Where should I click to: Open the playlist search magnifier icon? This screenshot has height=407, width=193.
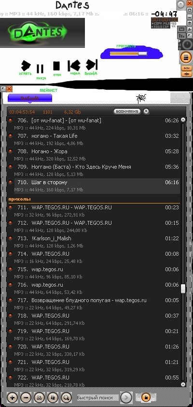[x=66, y=397]
